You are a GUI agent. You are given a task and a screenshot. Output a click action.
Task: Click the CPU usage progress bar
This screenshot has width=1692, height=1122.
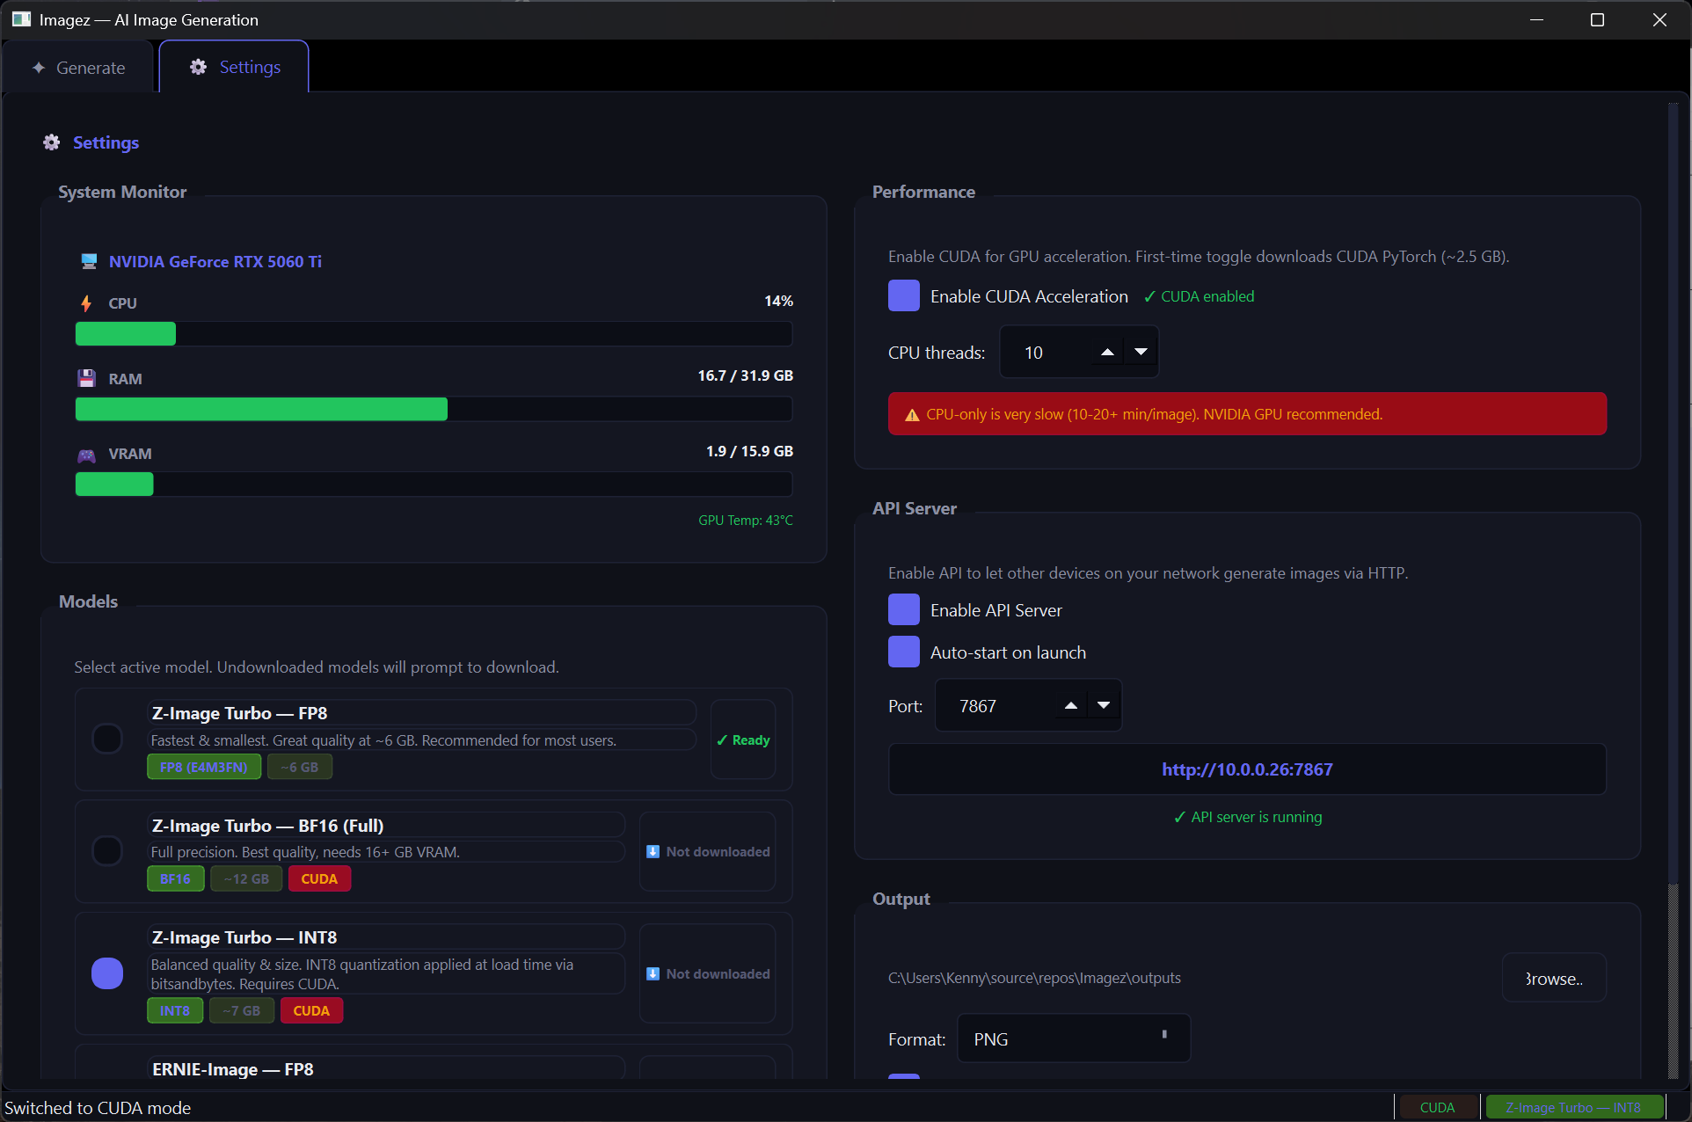[434, 334]
